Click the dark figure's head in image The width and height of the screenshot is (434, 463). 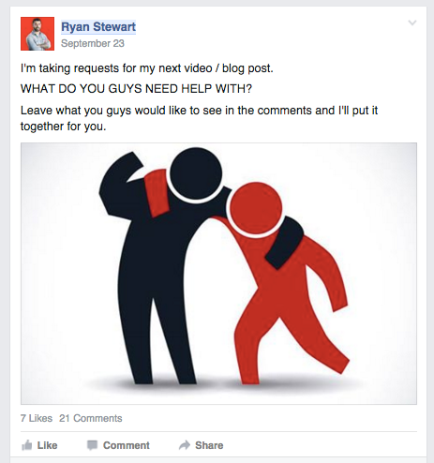[196, 173]
